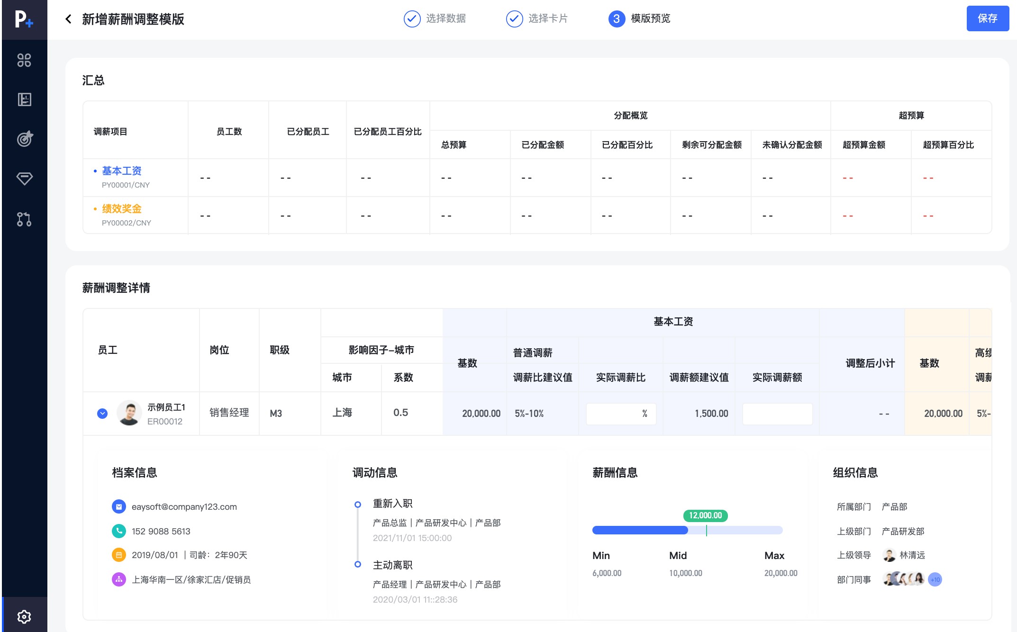Collapse the 示例员工1 row with the blue chevron

point(102,414)
